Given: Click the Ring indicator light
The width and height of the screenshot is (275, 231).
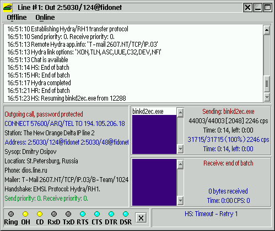Looking at the screenshot, I should pyautogui.click(x=11, y=214).
